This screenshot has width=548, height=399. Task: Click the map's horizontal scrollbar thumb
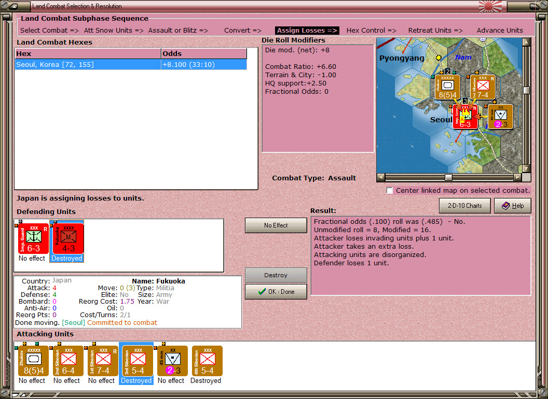pyautogui.click(x=448, y=177)
